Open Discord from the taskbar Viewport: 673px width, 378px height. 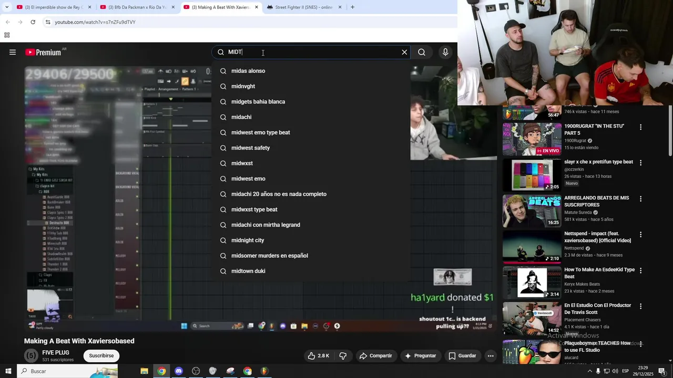pyautogui.click(x=179, y=371)
